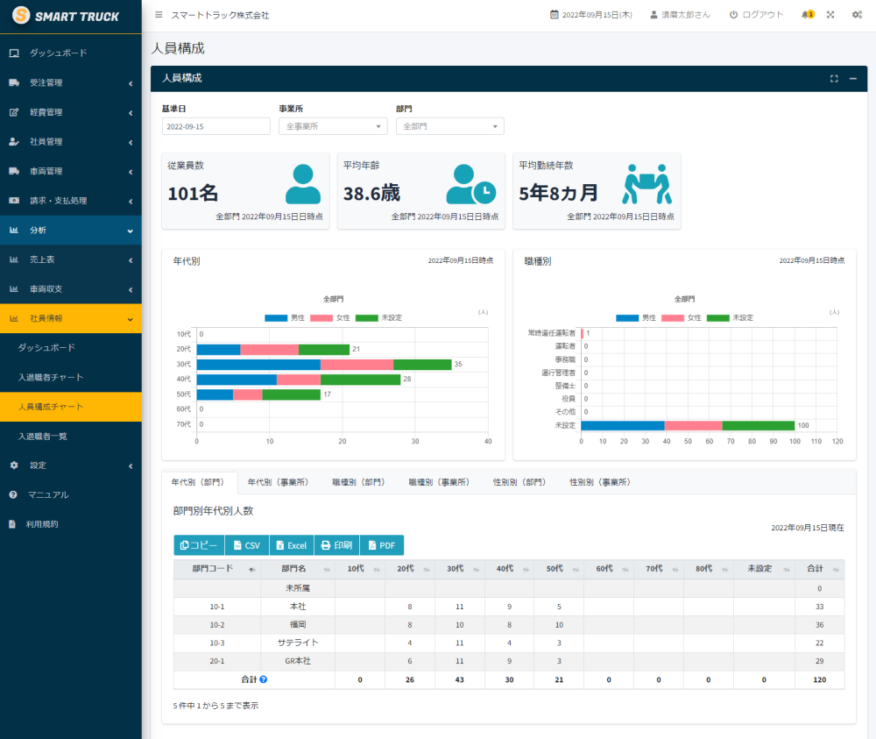Screen dimensions: 876x739
Task: Open the 部門 dropdown
Action: point(450,126)
